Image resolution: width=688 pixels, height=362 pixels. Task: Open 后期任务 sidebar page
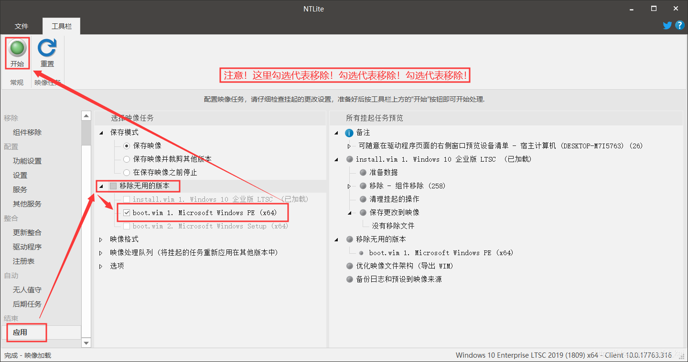tap(27, 304)
